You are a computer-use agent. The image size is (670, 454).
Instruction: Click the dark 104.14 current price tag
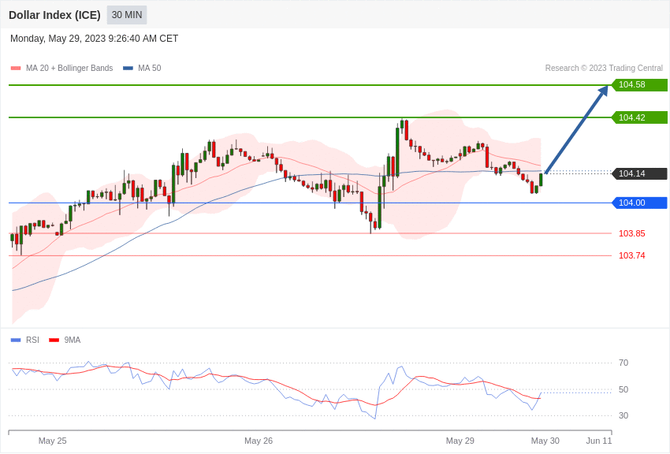pyautogui.click(x=640, y=173)
